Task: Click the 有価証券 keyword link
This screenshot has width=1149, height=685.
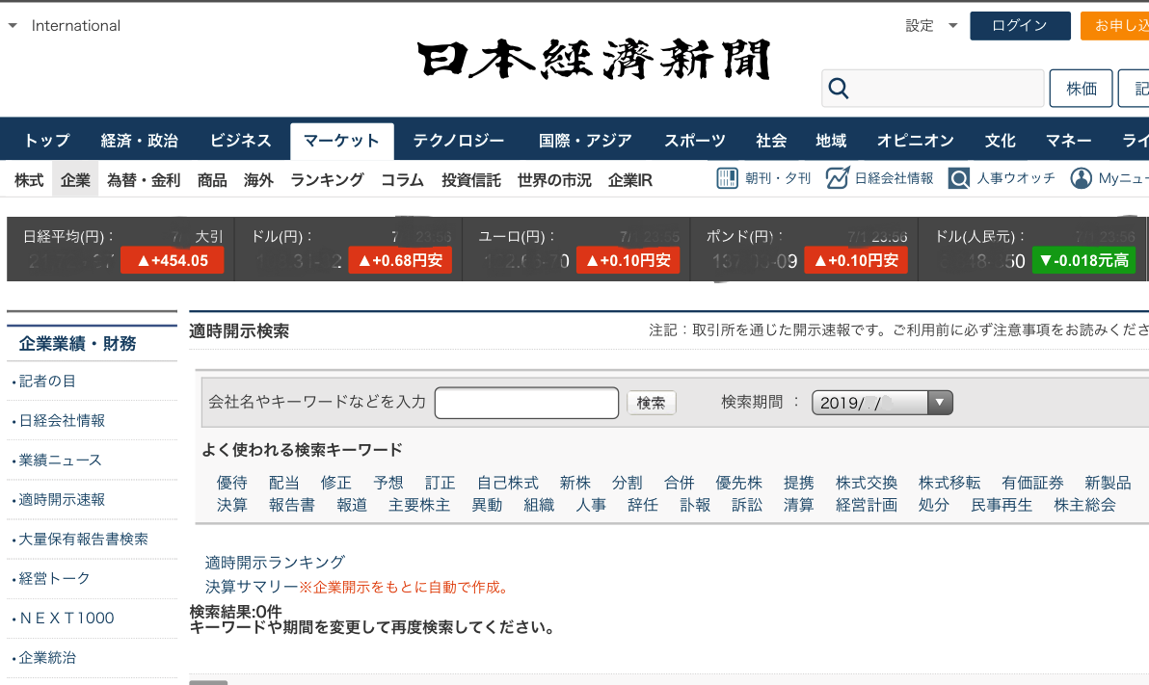Action: point(1032,483)
